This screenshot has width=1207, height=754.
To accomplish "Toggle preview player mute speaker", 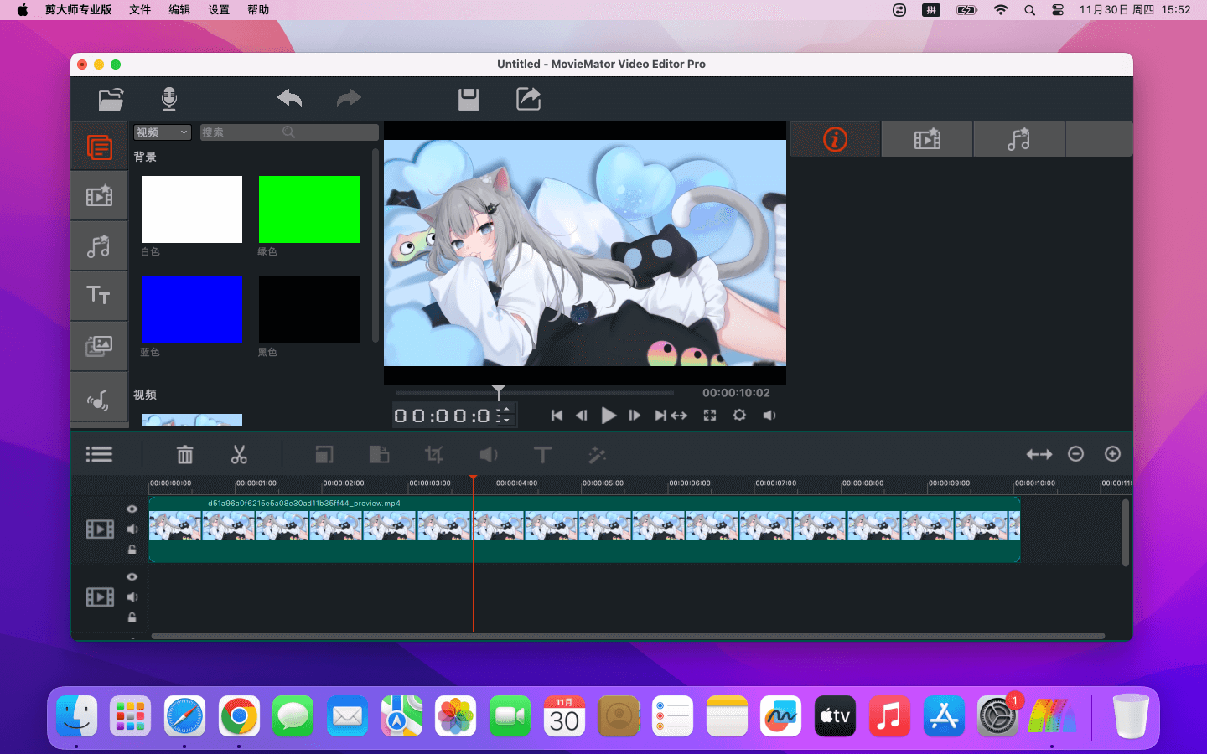I will pyautogui.click(x=769, y=416).
